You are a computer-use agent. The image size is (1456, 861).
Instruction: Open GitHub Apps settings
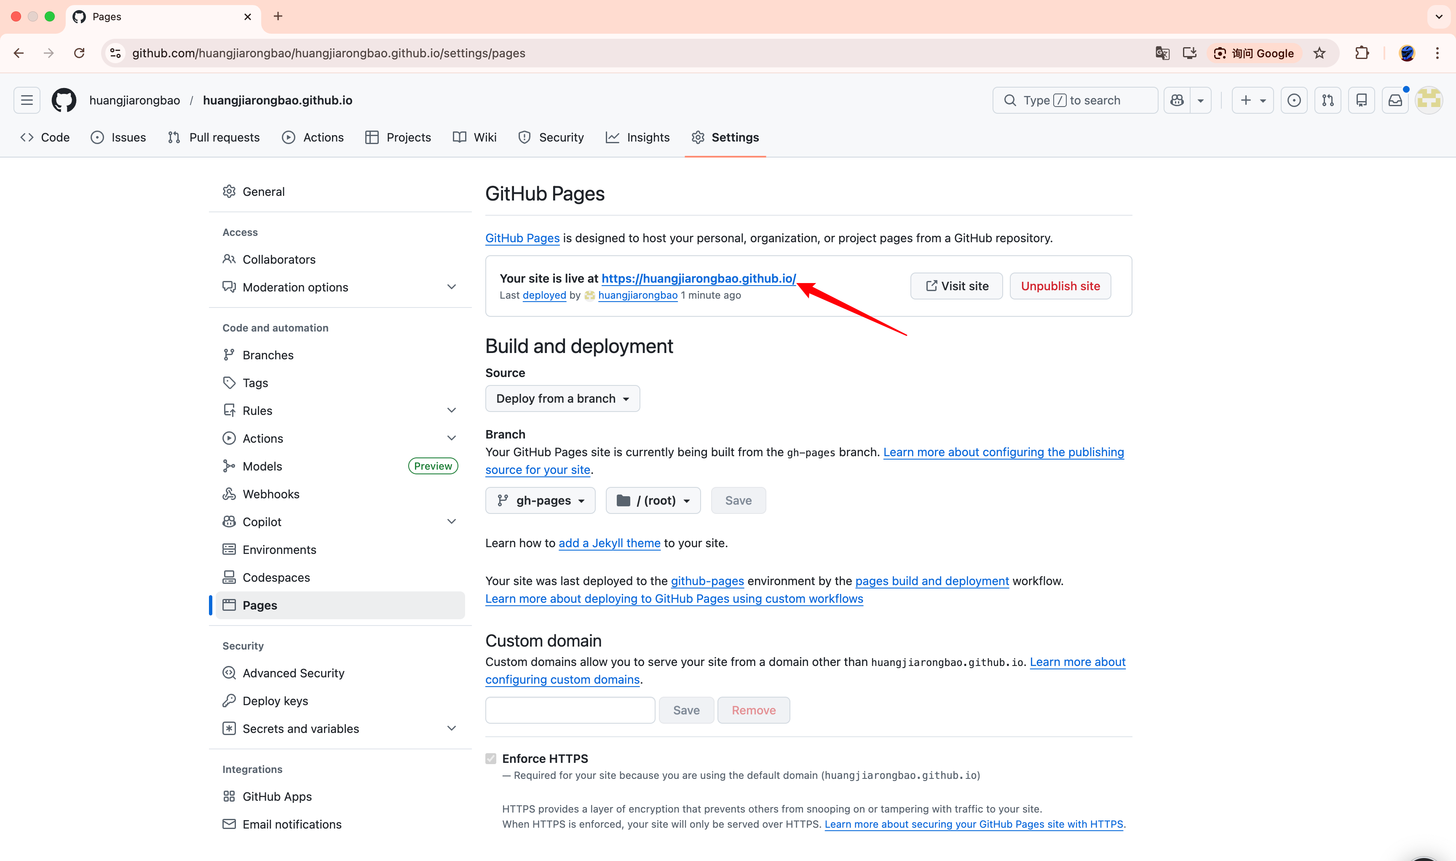(340, 797)
